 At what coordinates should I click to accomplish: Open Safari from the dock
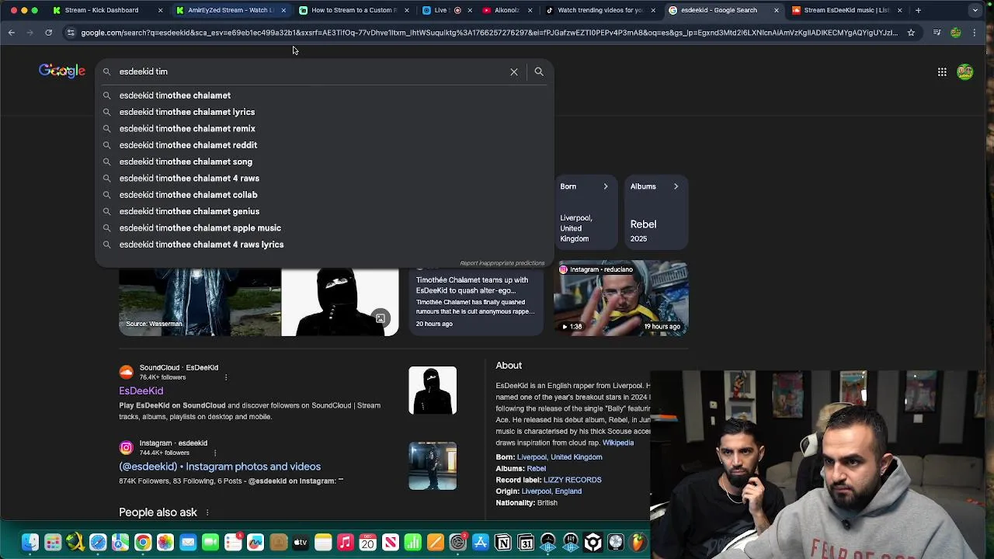click(x=98, y=542)
